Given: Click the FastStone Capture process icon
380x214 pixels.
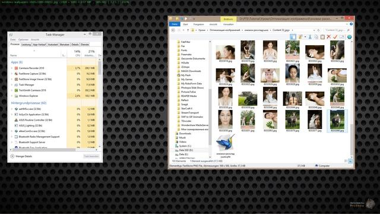Looking at the screenshot, I should 16,74.
